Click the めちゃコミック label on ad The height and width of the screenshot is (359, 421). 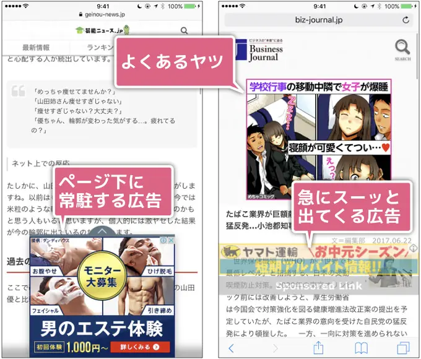261,197
